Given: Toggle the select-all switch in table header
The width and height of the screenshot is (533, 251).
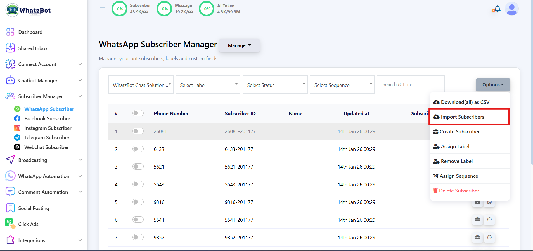Looking at the screenshot, I should click(x=138, y=113).
